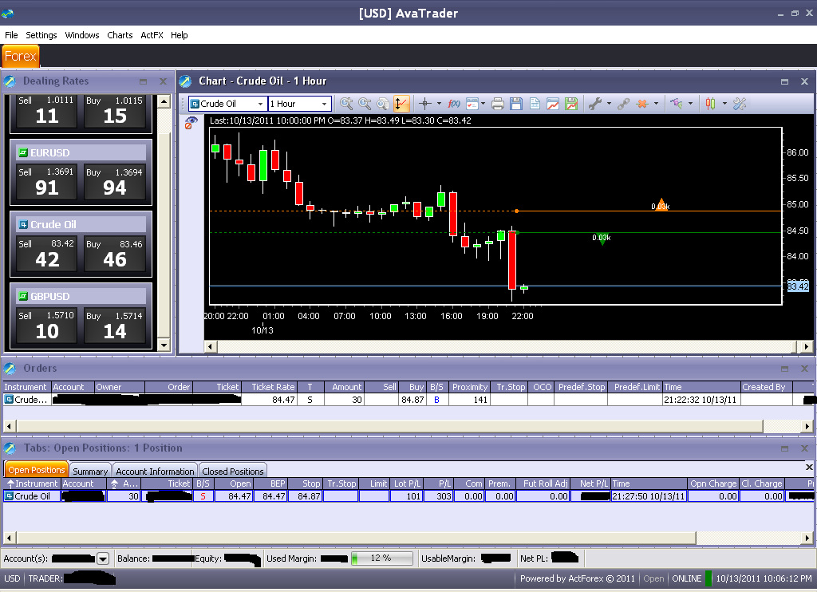The image size is (817, 592).
Task: Click the EURUSD Sell rate 91
Action: point(47,182)
